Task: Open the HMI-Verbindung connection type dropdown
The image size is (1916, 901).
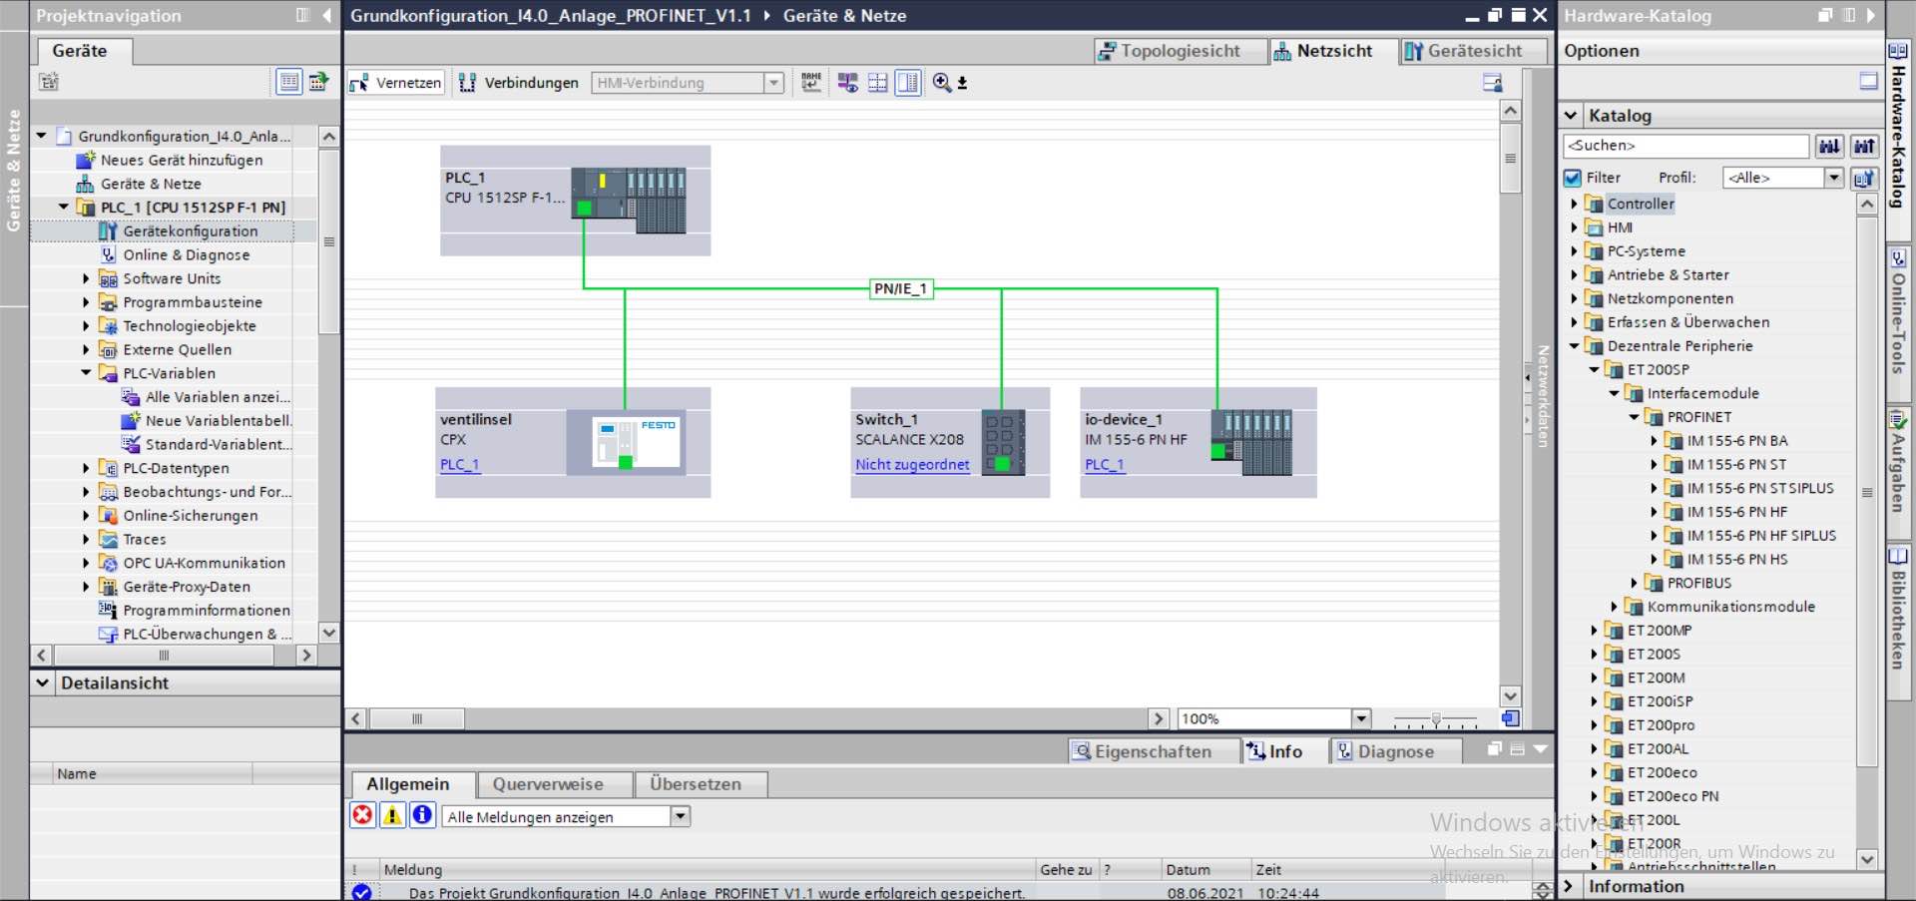Action: pyautogui.click(x=773, y=83)
